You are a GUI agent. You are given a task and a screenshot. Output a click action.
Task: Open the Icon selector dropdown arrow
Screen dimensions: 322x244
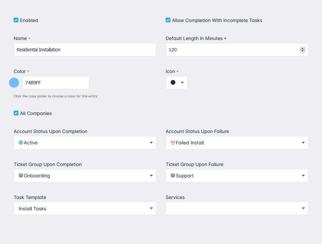tap(182, 83)
